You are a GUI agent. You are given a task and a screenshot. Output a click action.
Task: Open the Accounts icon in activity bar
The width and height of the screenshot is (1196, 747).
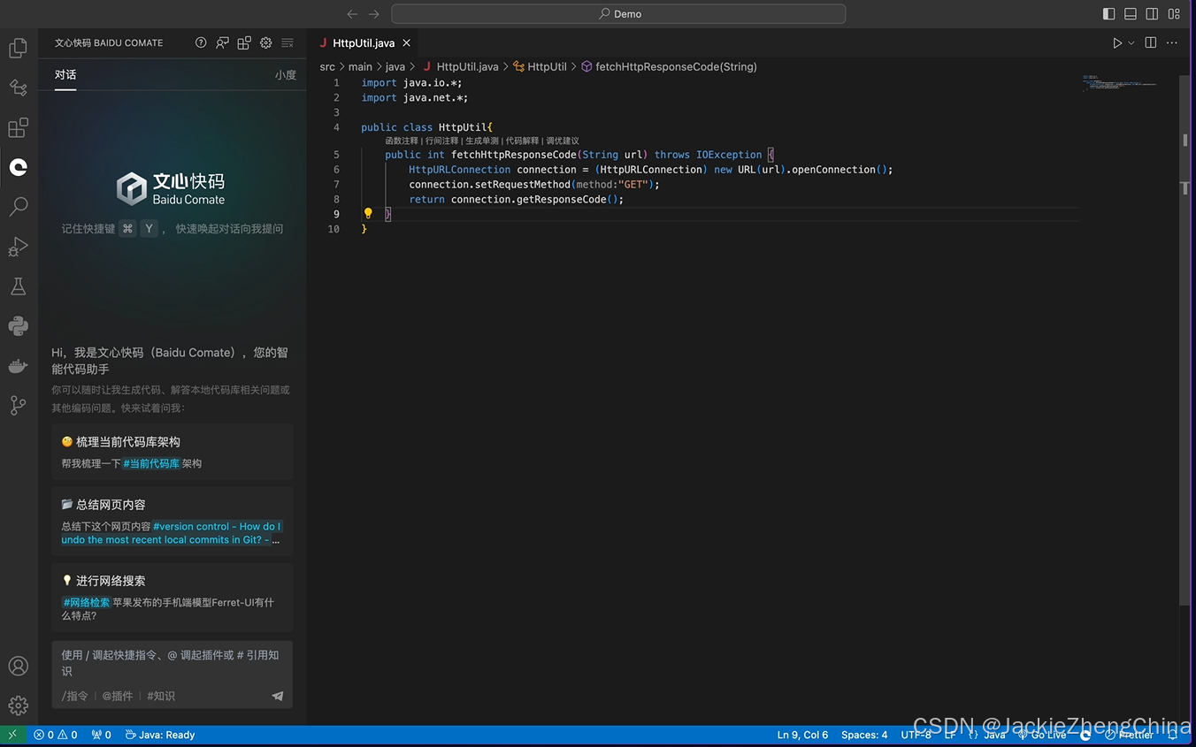(18, 666)
